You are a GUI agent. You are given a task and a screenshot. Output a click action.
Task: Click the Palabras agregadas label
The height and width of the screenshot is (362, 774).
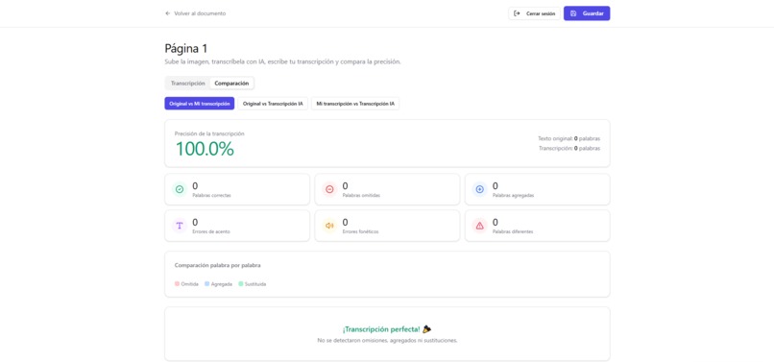point(514,196)
